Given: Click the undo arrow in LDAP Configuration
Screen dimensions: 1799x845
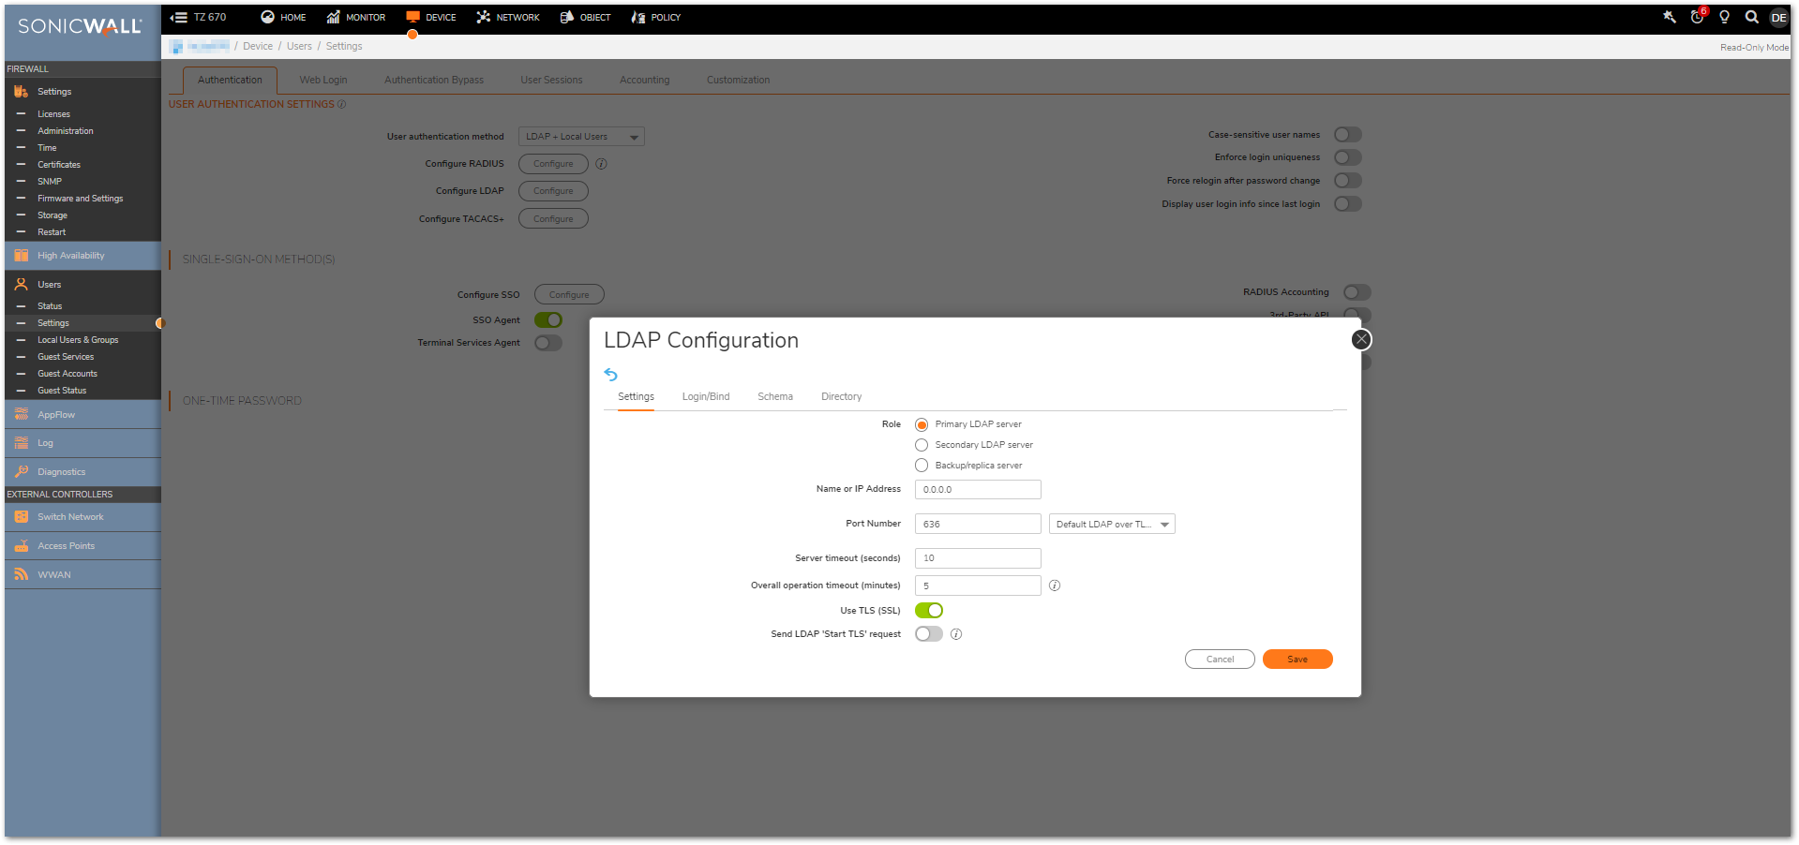Looking at the screenshot, I should click(x=611, y=375).
